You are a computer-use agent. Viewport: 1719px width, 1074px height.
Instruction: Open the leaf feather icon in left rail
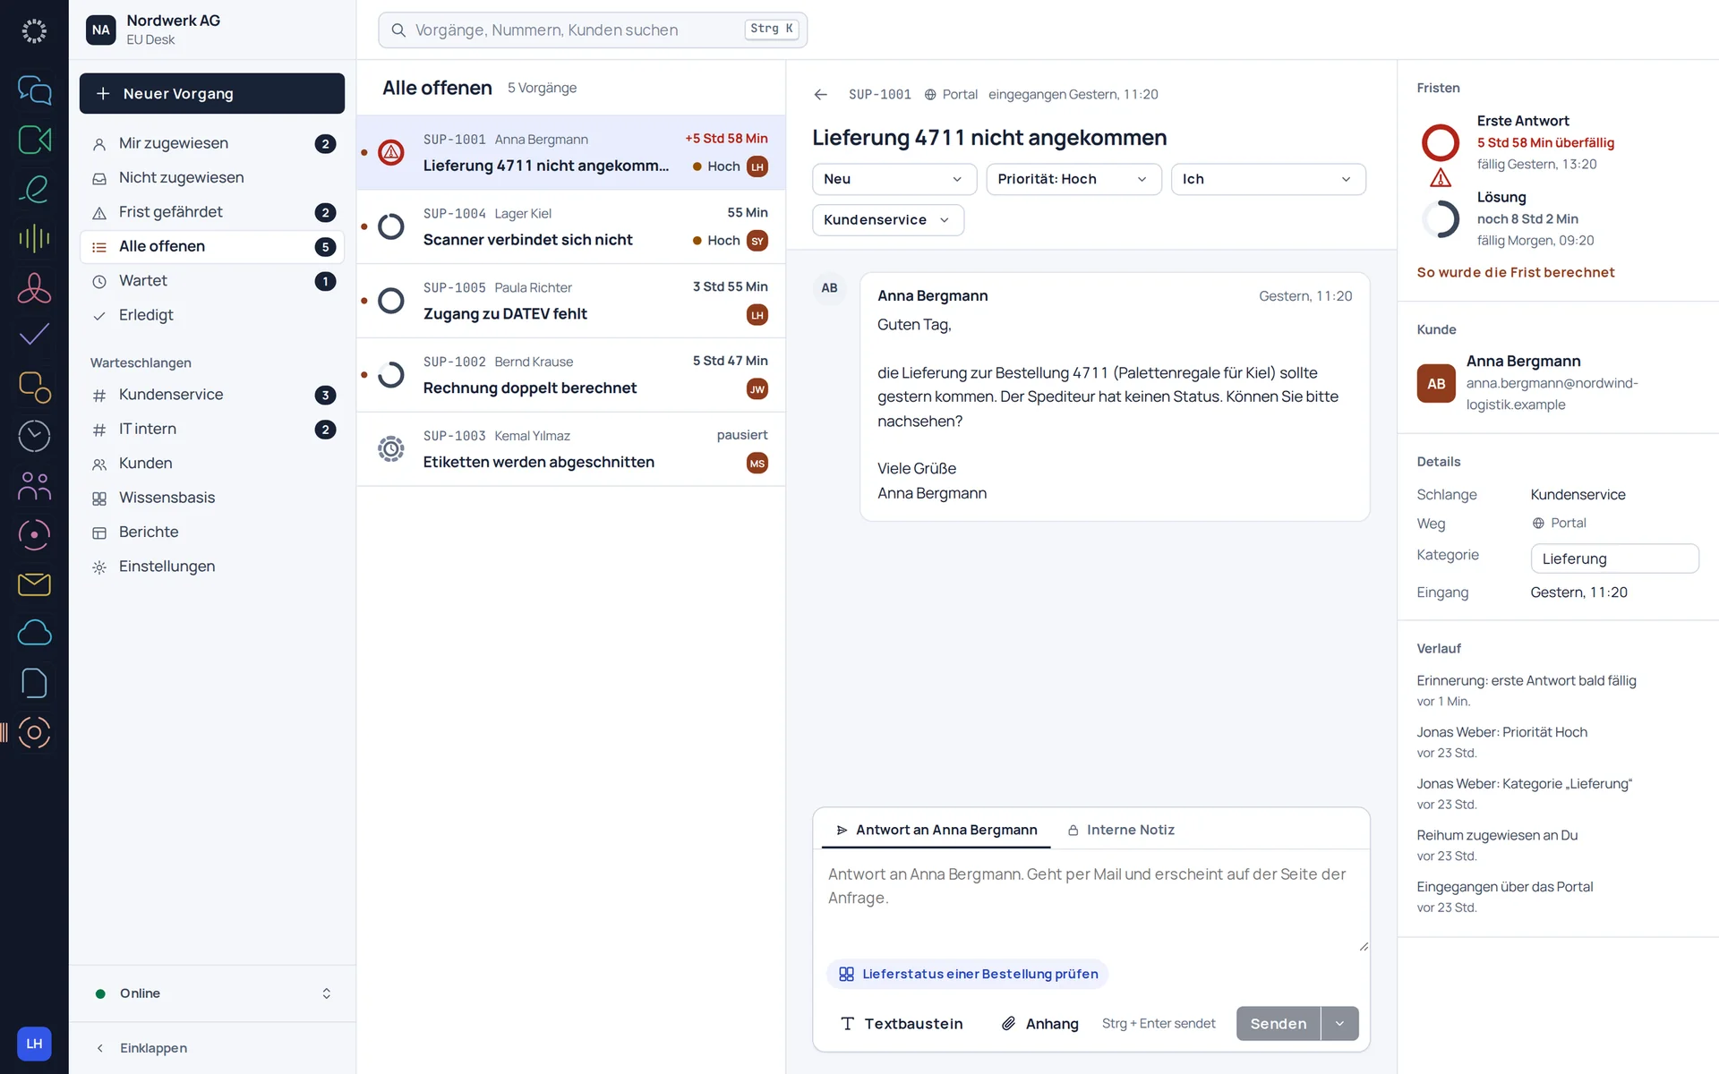[x=34, y=189]
